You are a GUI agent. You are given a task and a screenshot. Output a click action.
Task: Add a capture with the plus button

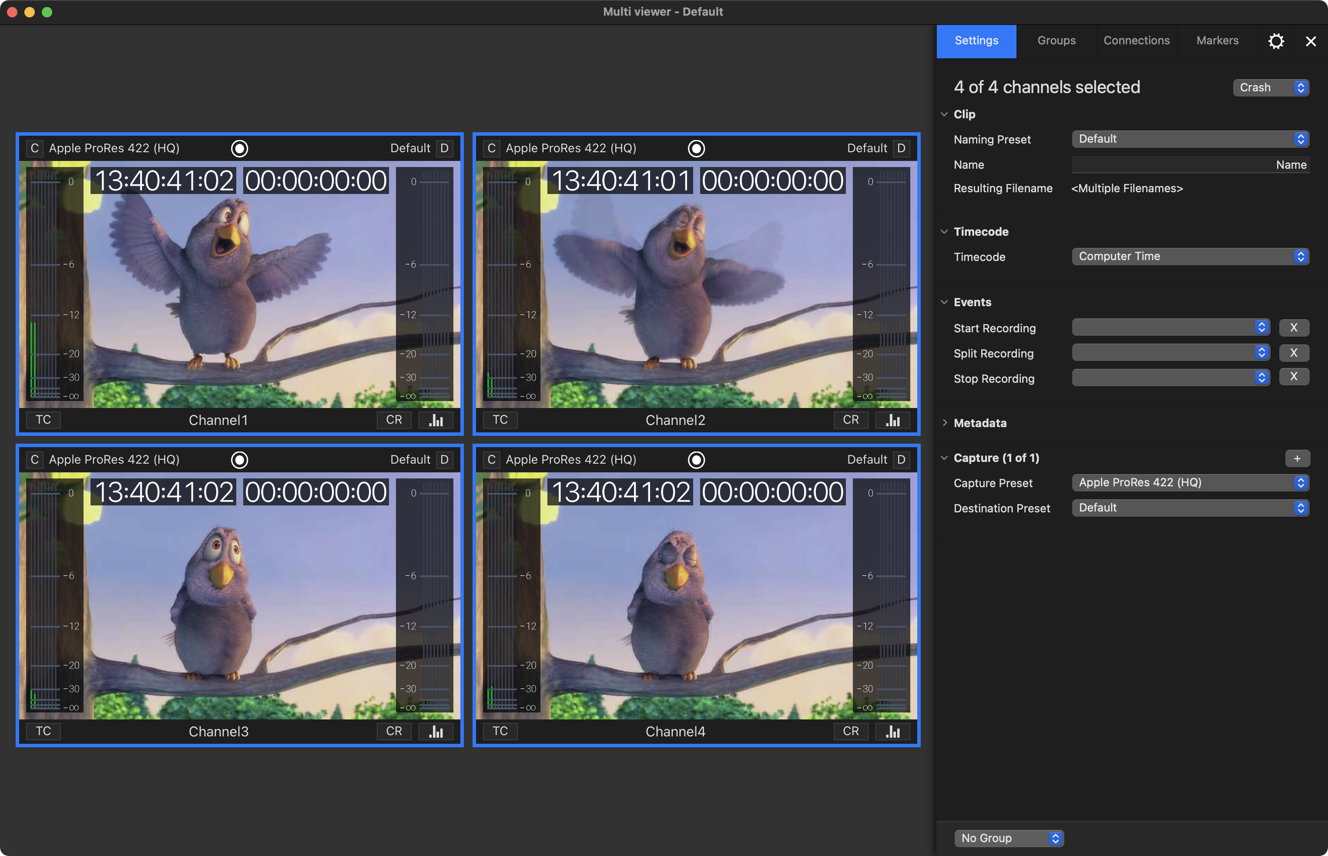[x=1298, y=458]
